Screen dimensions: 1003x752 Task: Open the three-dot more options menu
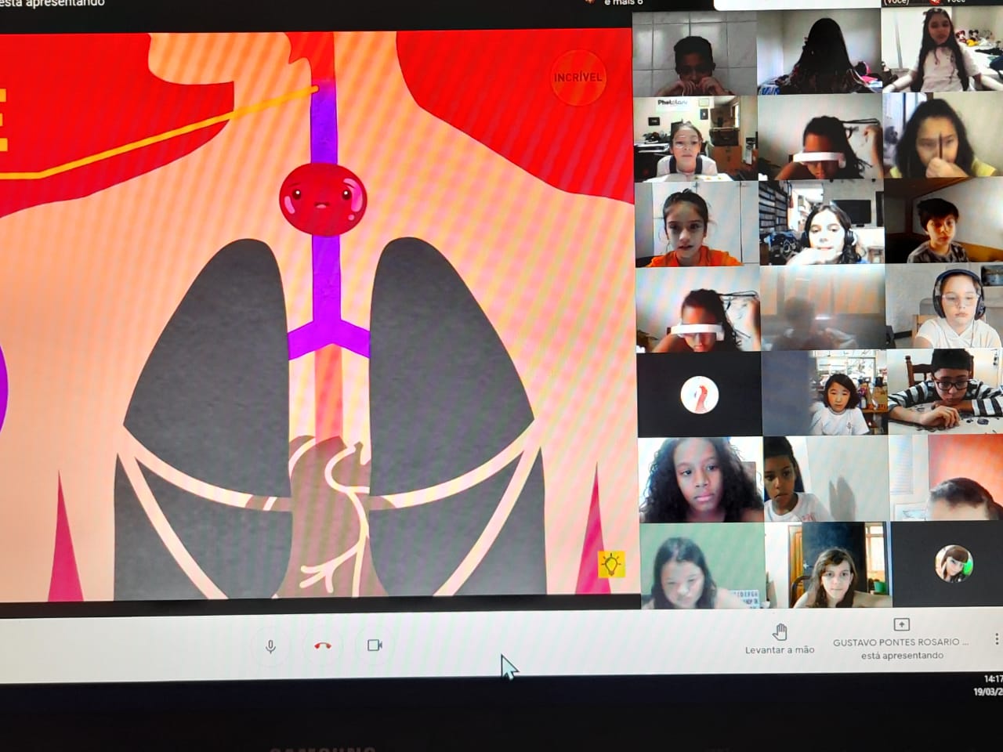coord(996,639)
